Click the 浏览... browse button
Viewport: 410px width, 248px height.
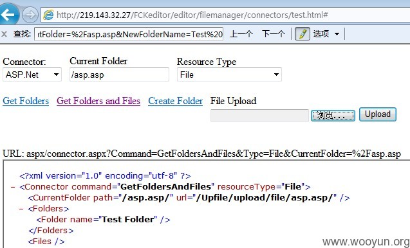[x=333, y=116]
